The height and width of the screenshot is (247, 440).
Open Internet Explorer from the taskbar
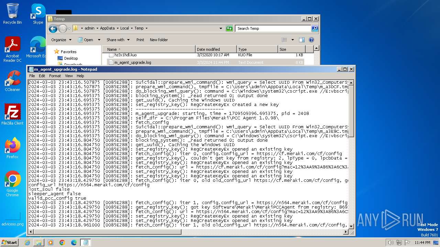(x=27, y=243)
